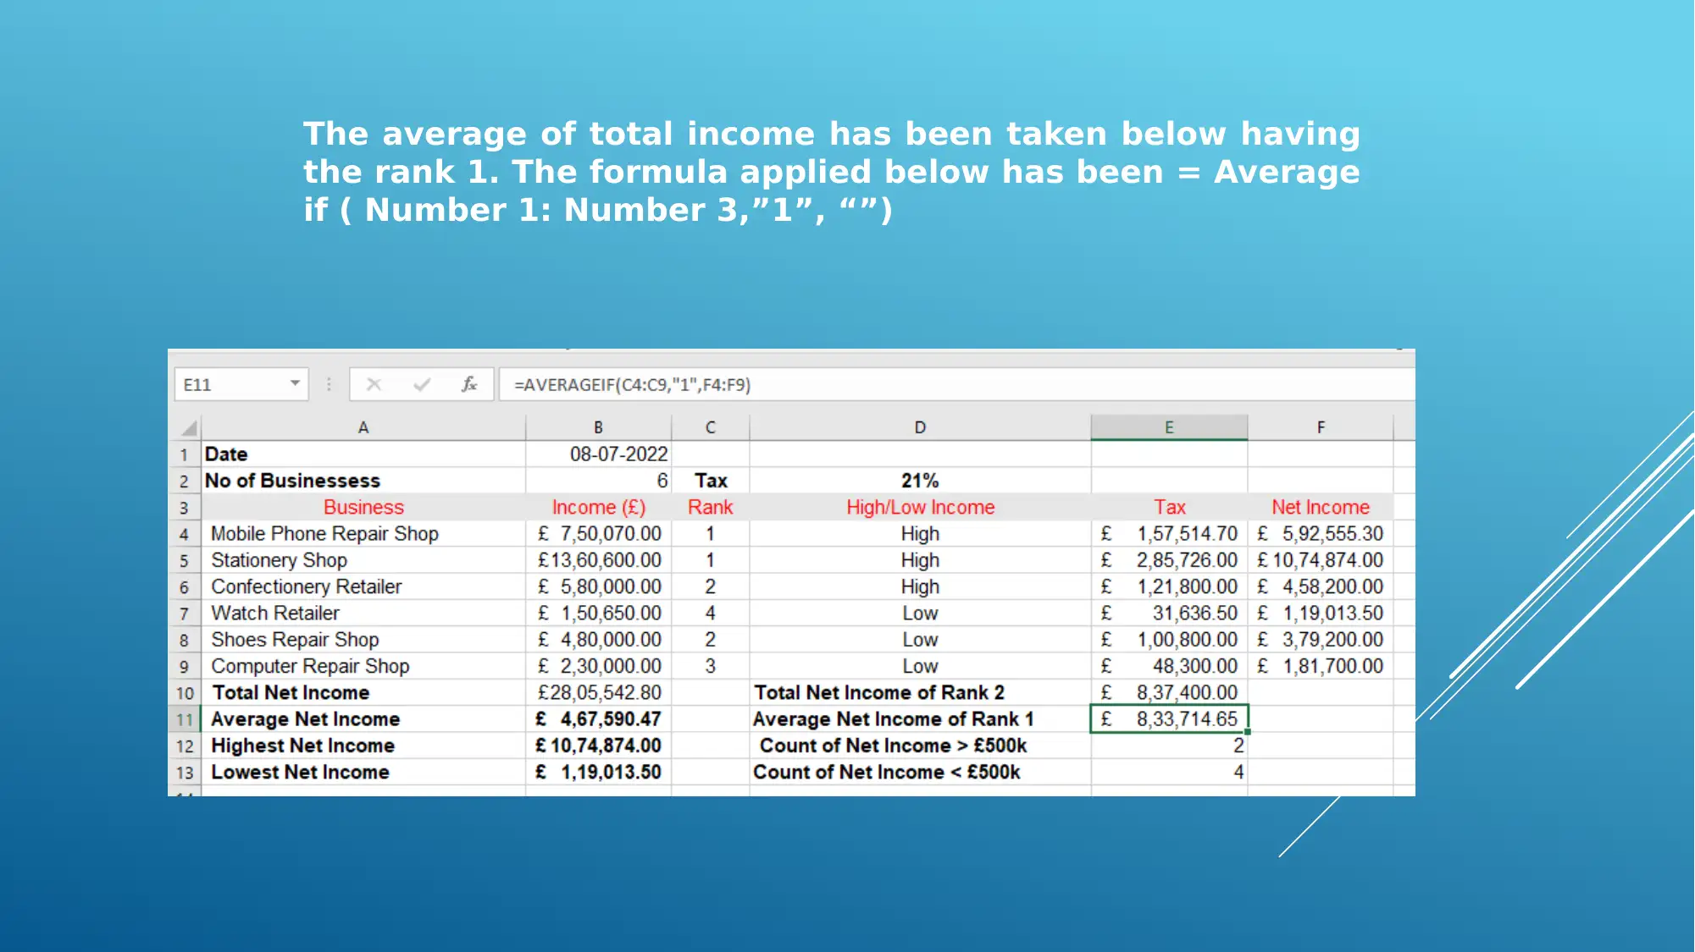The width and height of the screenshot is (1695, 952).
Task: Click the formula bar with AVERAGEIF formula
Action: tap(956, 385)
